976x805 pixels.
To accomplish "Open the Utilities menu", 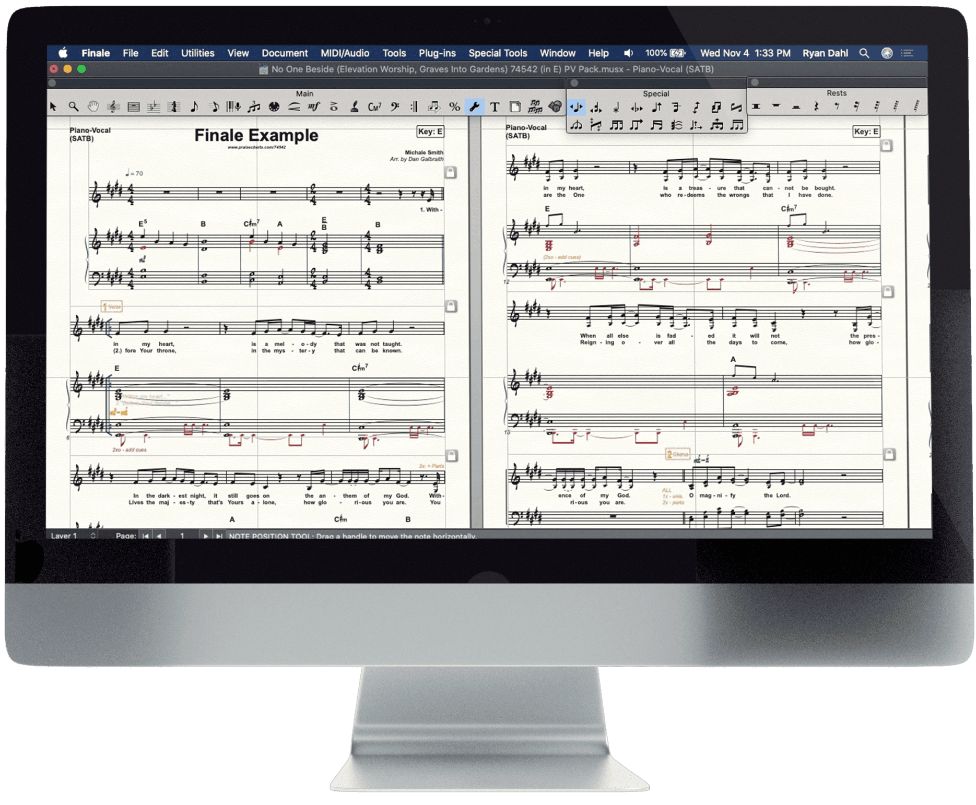I will pos(197,53).
